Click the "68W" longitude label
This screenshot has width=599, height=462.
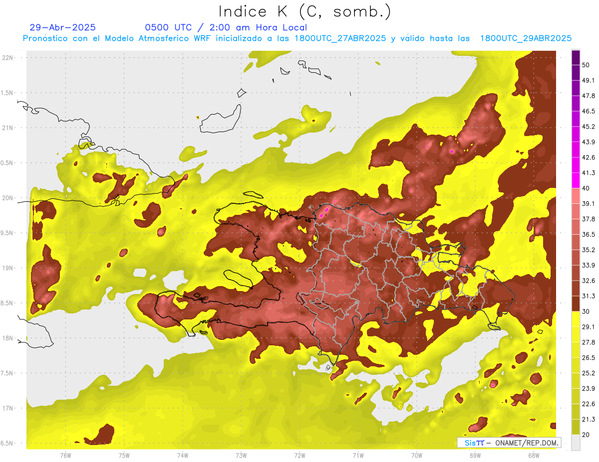[x=533, y=456]
